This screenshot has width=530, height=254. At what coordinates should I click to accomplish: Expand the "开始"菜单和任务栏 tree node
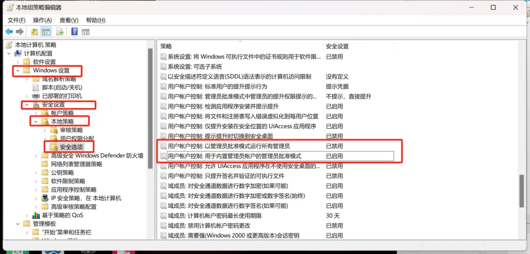(x=26, y=232)
